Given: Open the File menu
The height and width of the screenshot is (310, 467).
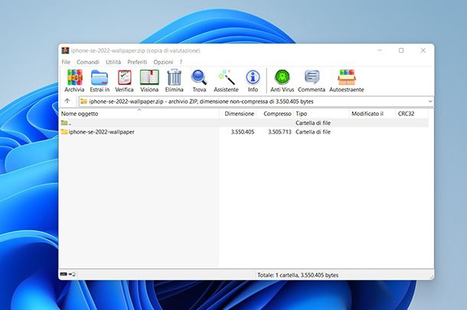Looking at the screenshot, I should point(66,62).
